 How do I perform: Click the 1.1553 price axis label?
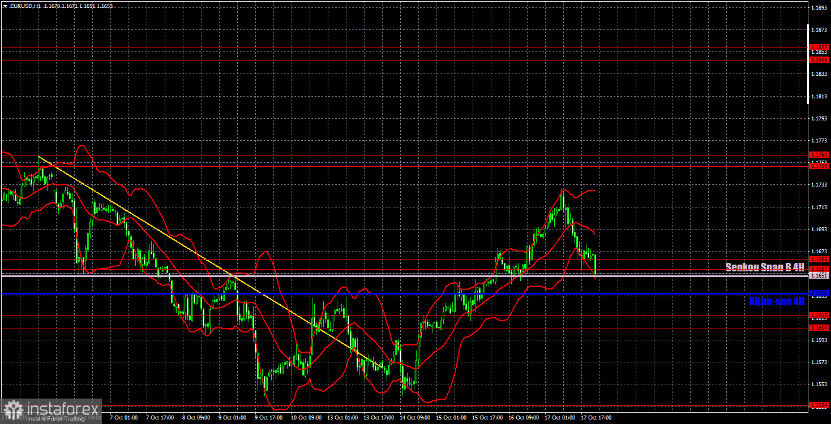click(819, 384)
